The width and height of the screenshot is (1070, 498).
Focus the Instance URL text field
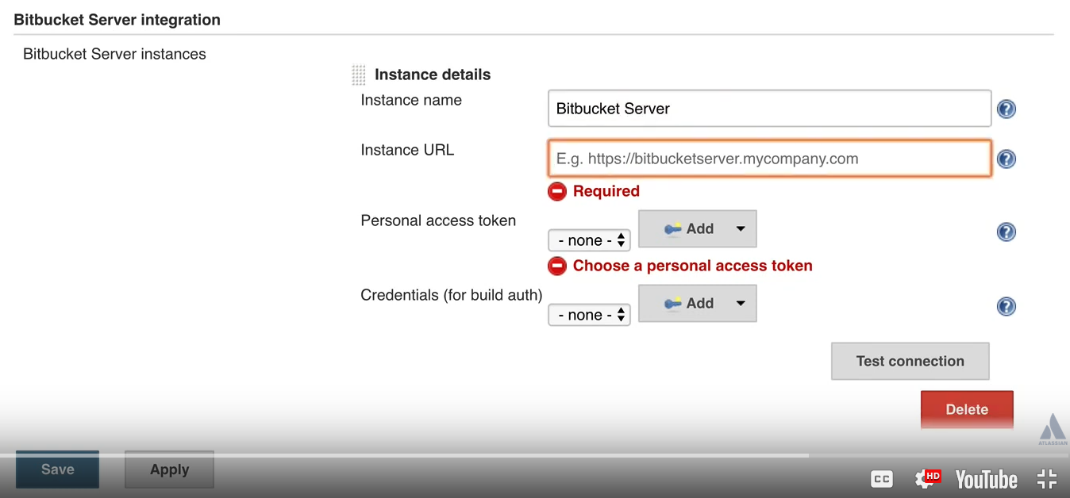click(x=768, y=159)
